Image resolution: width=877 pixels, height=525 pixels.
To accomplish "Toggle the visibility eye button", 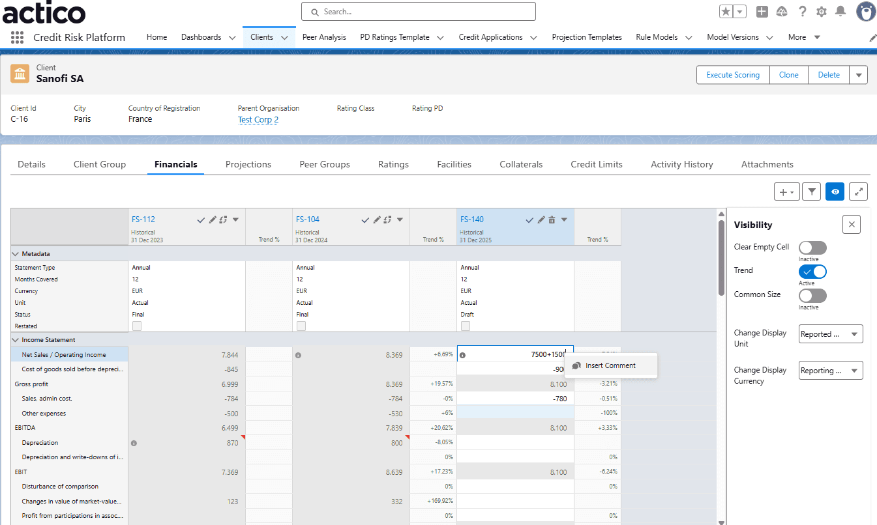I will click(x=835, y=192).
